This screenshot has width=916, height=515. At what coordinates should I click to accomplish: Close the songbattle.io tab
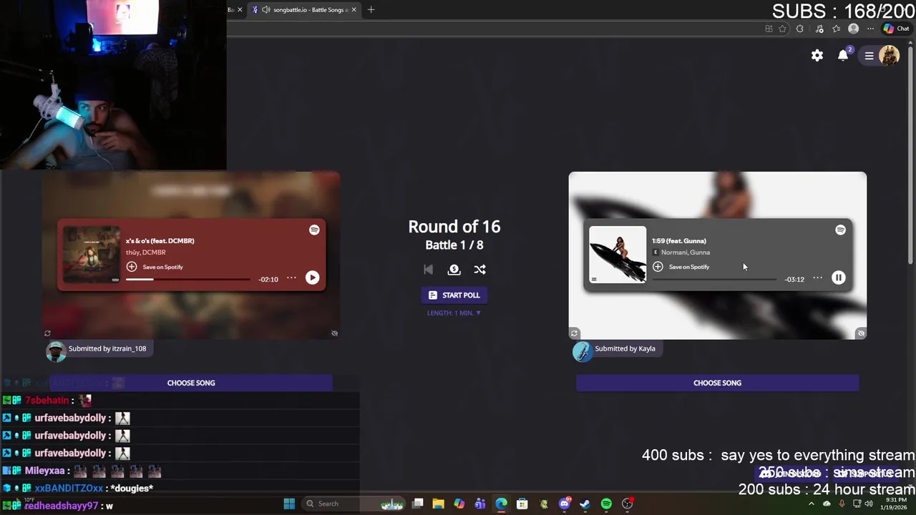pyautogui.click(x=354, y=9)
